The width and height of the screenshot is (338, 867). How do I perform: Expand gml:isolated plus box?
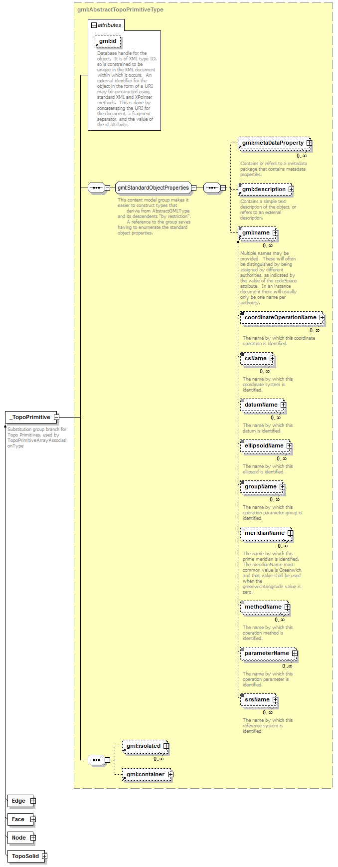point(166,746)
